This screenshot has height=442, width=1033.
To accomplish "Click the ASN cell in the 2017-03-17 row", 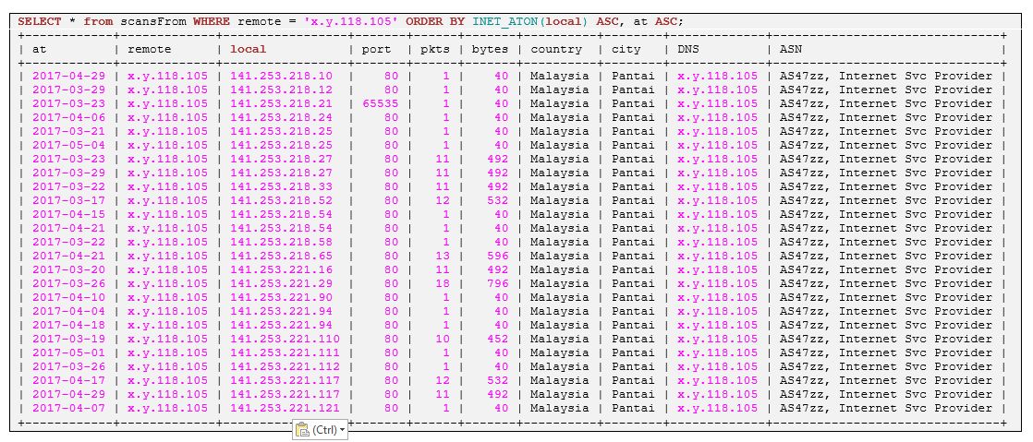I will (x=885, y=200).
